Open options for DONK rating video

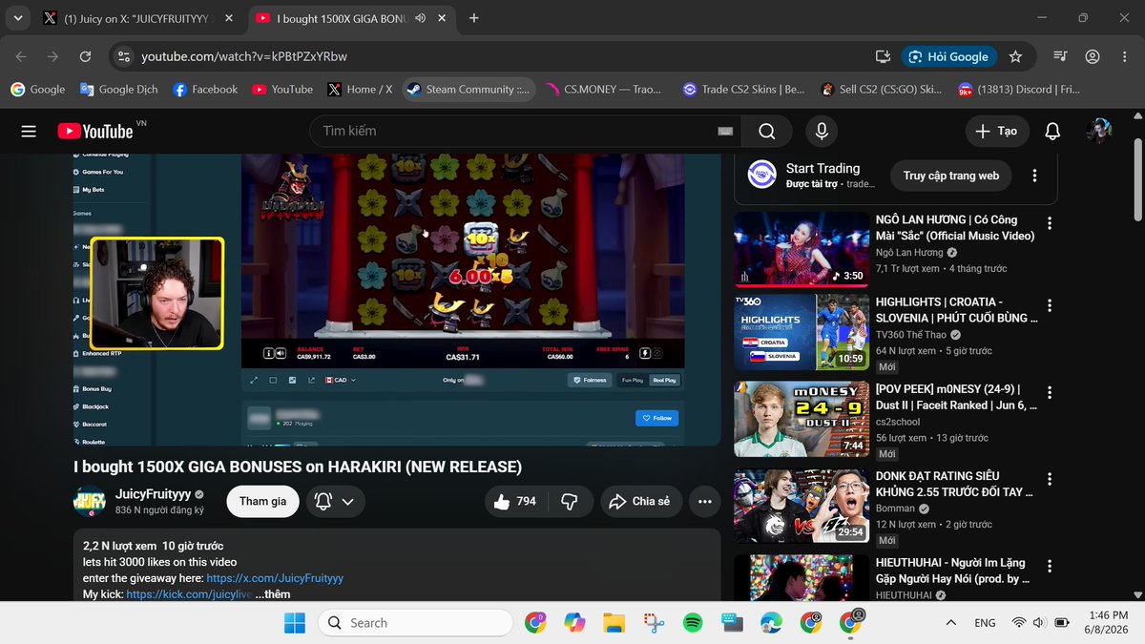point(1050,479)
